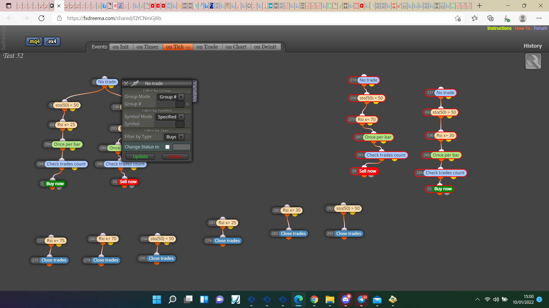Viewport: 549px width, 308px height.
Task: Open the browser Downloads icon
Action: [x=506, y=18]
